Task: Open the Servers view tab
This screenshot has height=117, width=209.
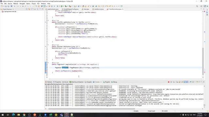Action: (x=65, y=82)
